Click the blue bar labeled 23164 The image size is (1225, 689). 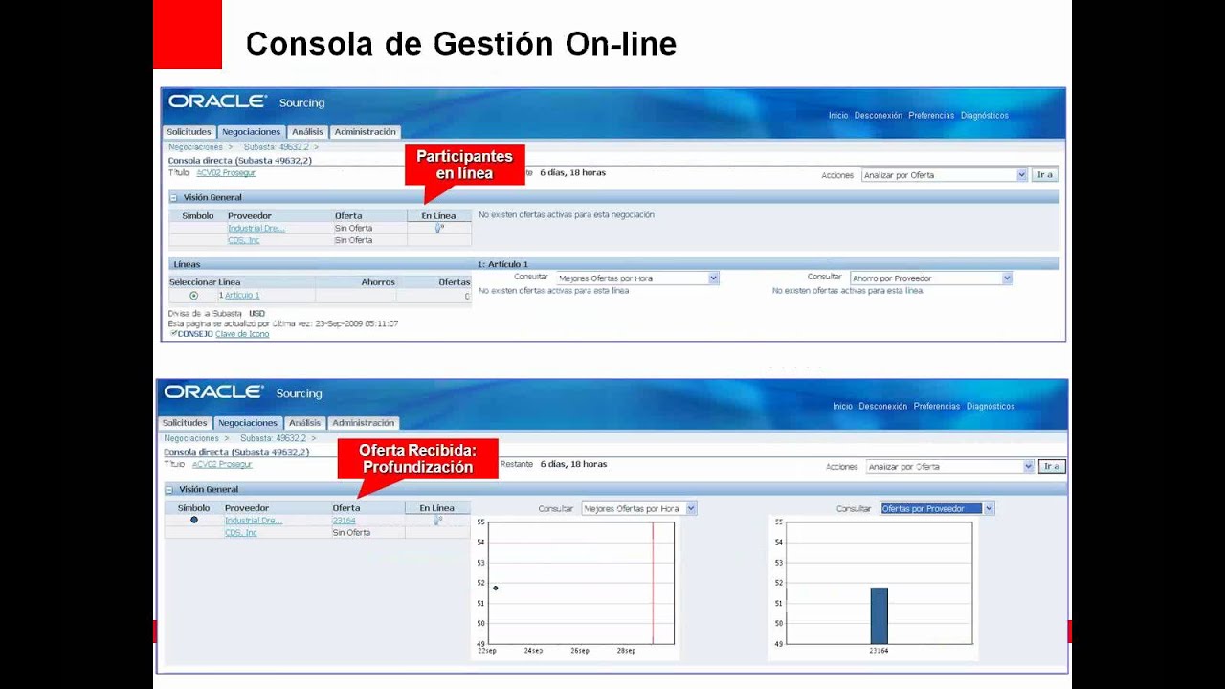(879, 615)
